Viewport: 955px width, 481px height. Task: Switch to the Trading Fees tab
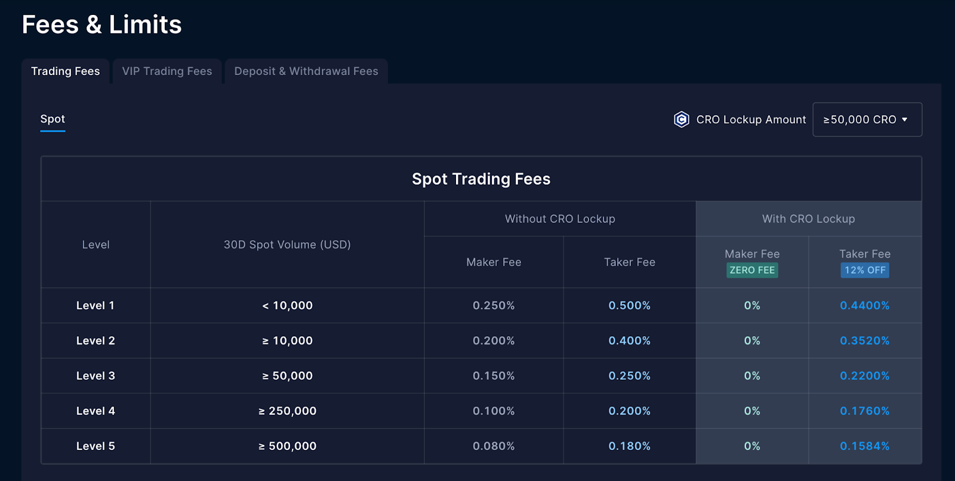[x=66, y=72]
